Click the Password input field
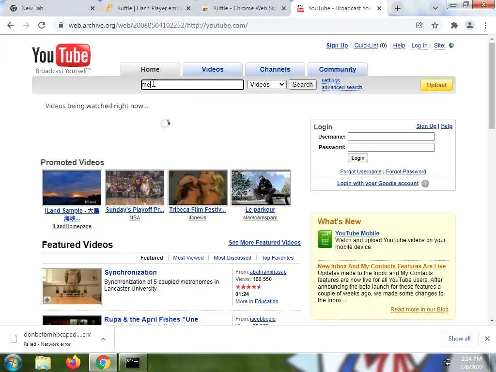Image resolution: width=496 pixels, height=372 pixels. click(x=391, y=147)
